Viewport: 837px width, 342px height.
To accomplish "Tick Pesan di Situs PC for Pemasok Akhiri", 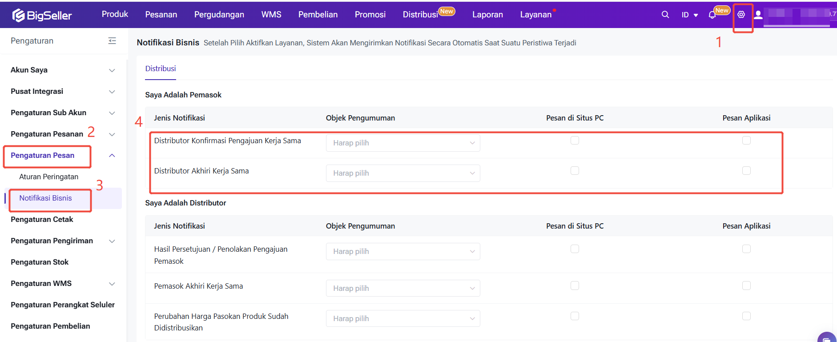I will click(x=575, y=286).
